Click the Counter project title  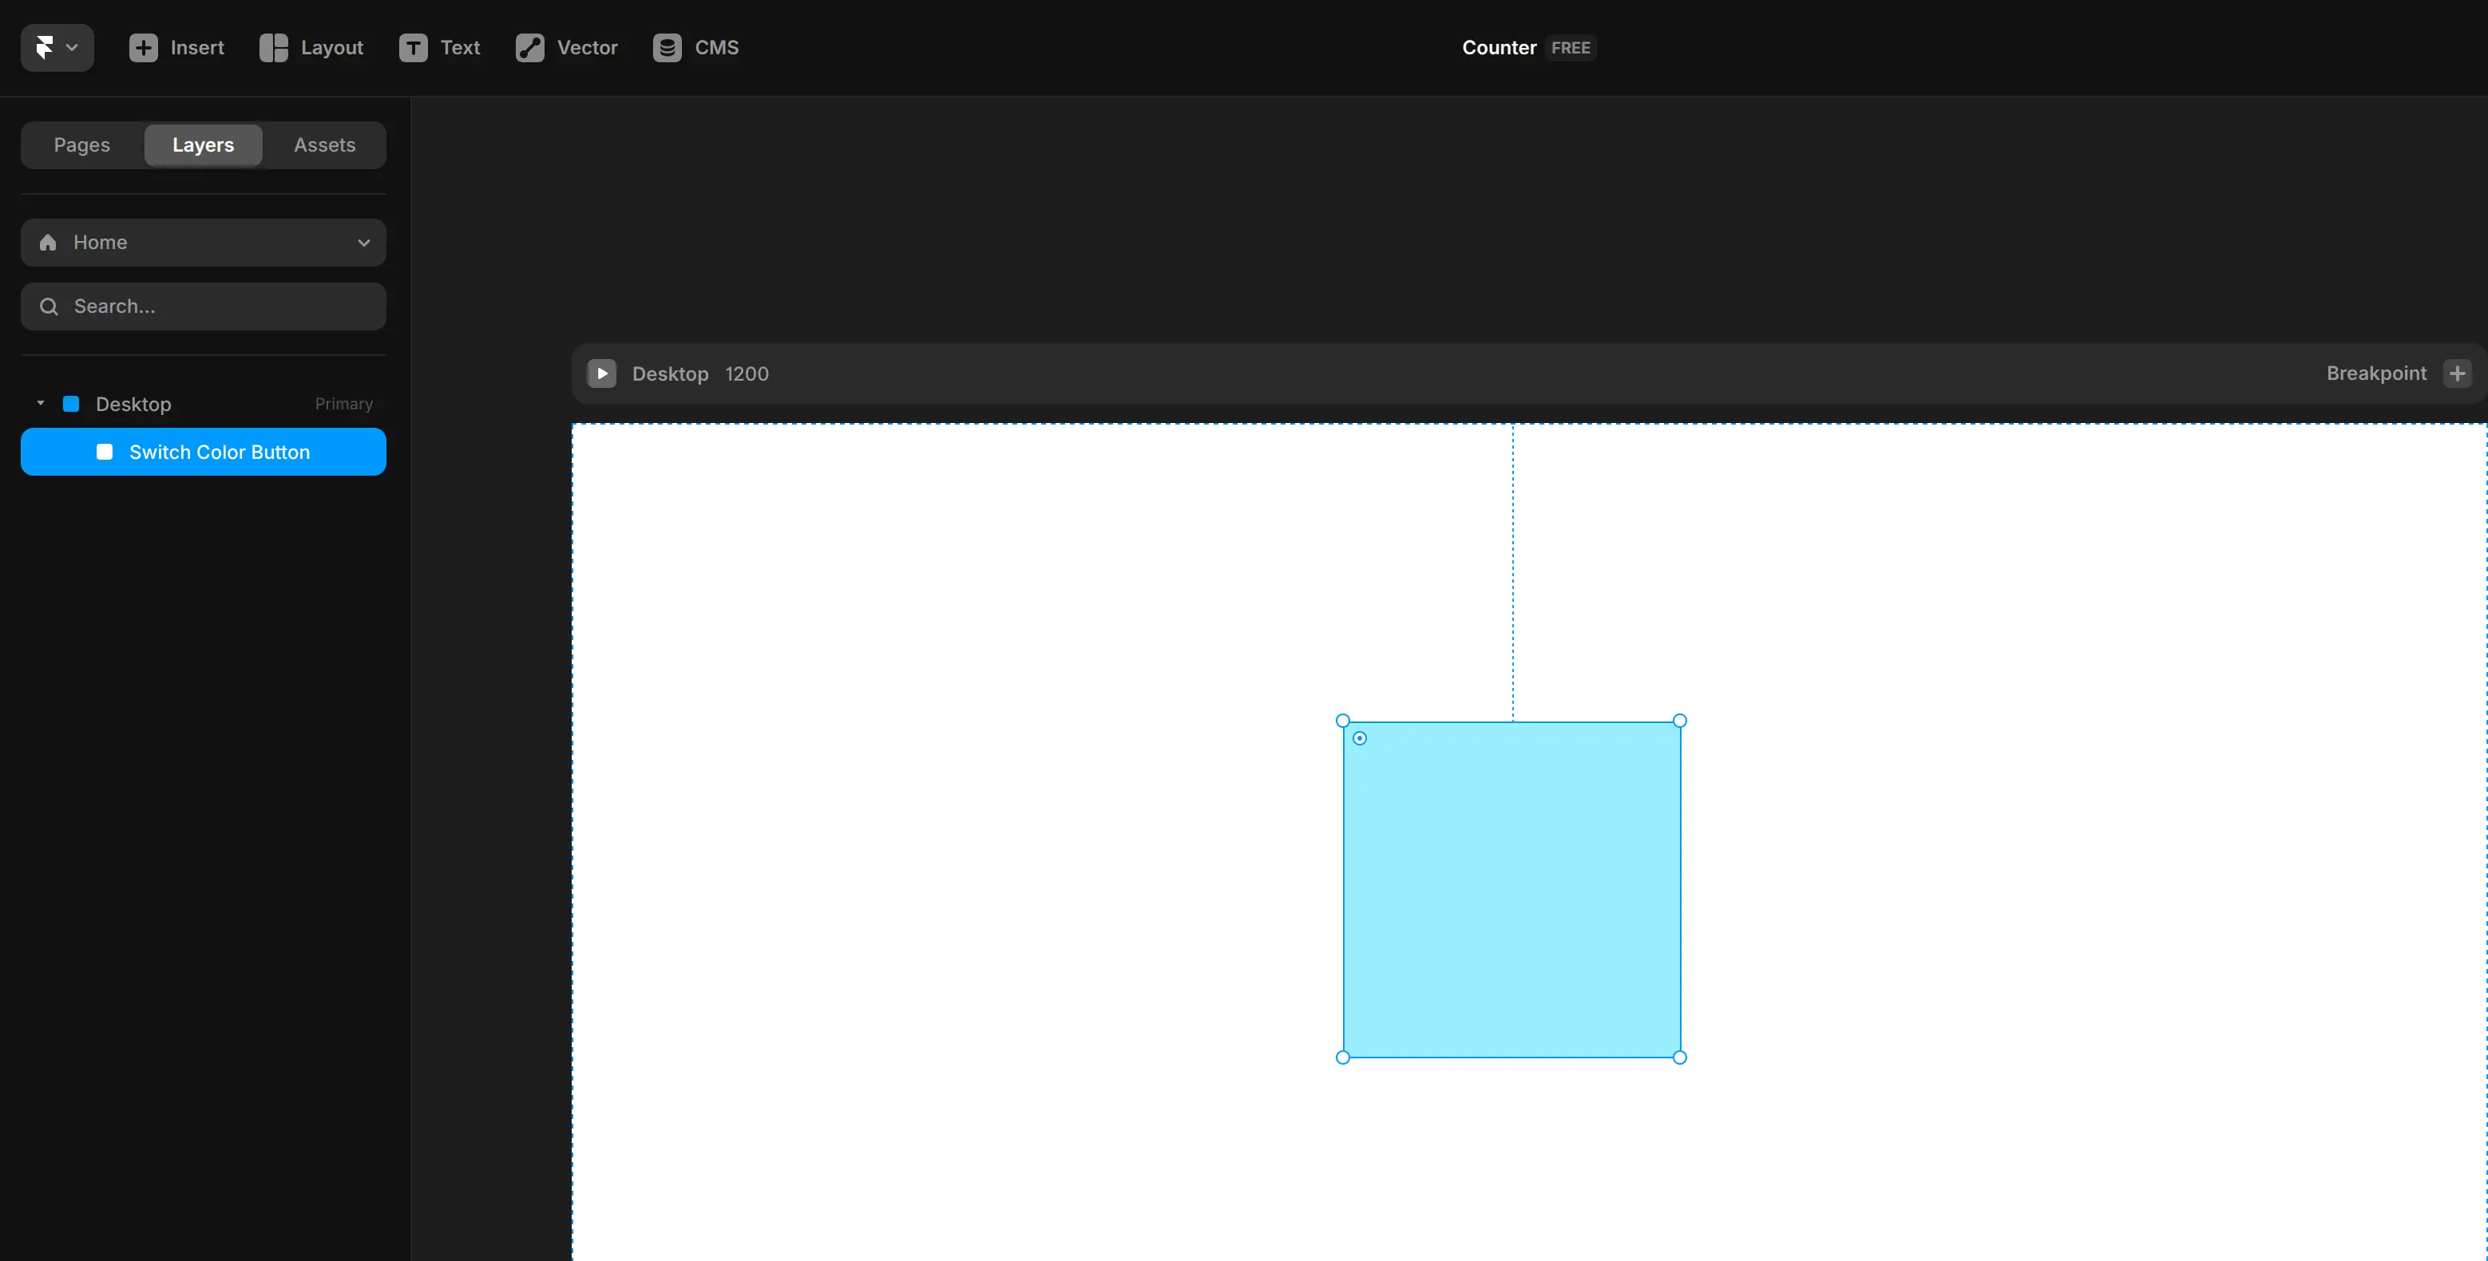click(x=1498, y=47)
